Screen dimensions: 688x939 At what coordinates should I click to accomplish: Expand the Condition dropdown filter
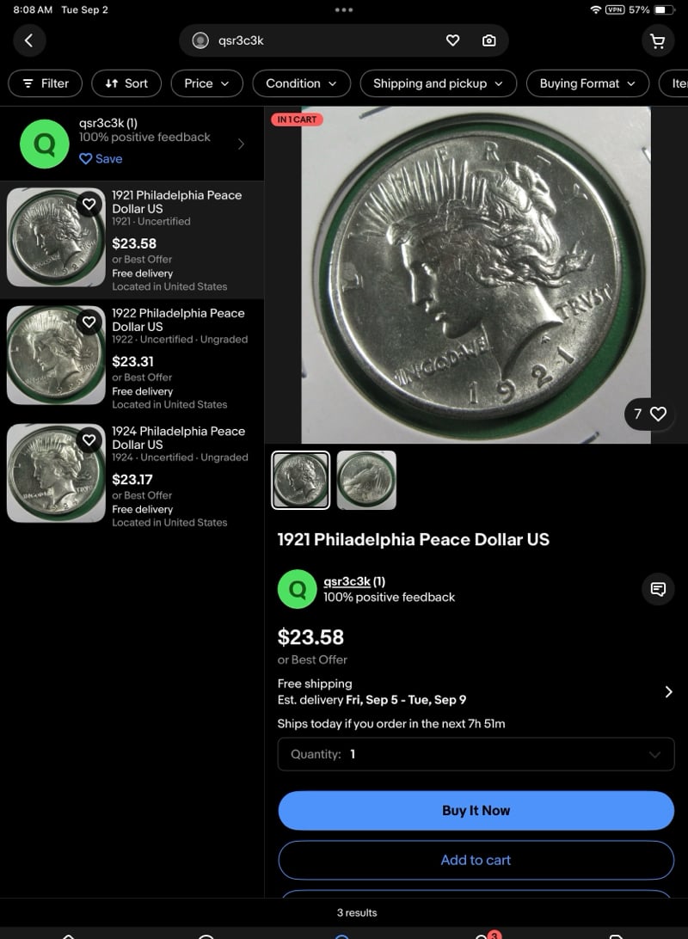point(301,83)
